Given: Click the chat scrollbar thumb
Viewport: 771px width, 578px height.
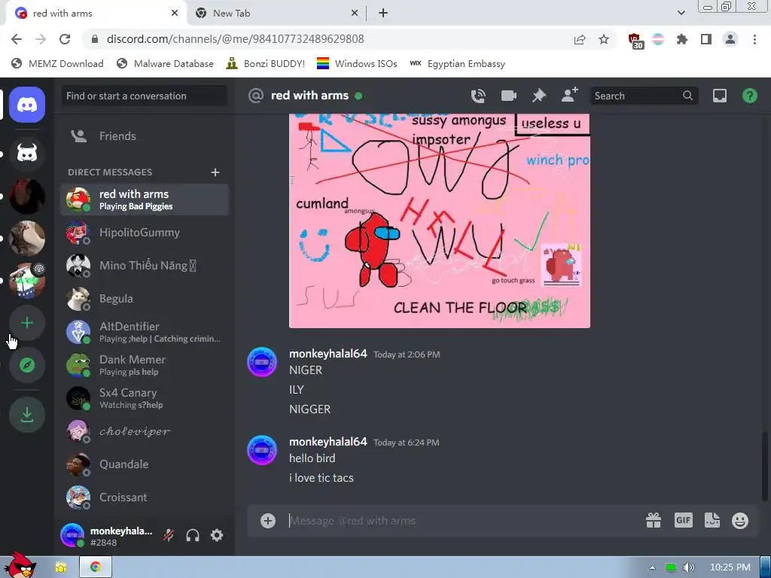Looking at the screenshot, I should point(764,465).
